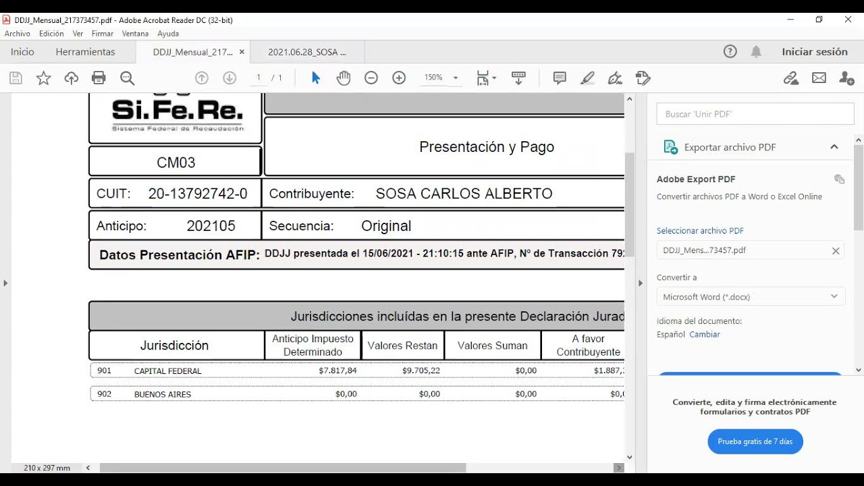Open the notifications bell
Viewport: 864px width, 486px height.
[x=756, y=52]
